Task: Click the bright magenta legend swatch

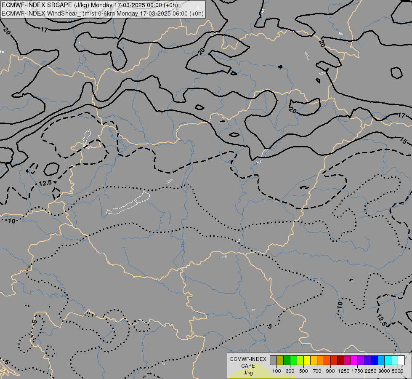Action: point(354,360)
